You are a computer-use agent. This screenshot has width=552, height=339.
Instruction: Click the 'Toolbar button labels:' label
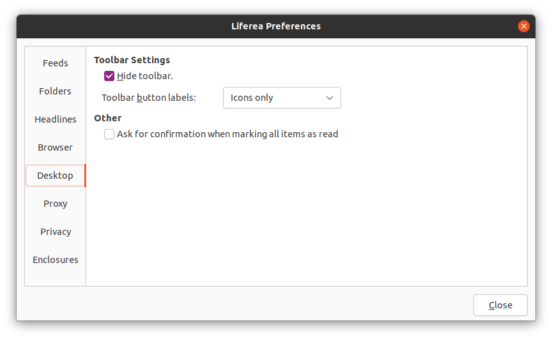pos(148,98)
